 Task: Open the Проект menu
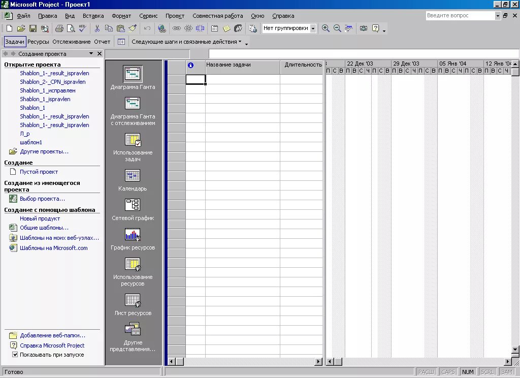click(x=175, y=16)
